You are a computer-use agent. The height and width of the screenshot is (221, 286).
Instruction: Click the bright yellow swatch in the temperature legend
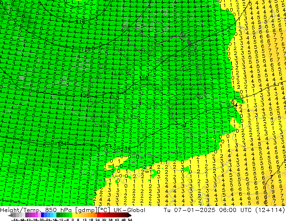click(x=74, y=216)
